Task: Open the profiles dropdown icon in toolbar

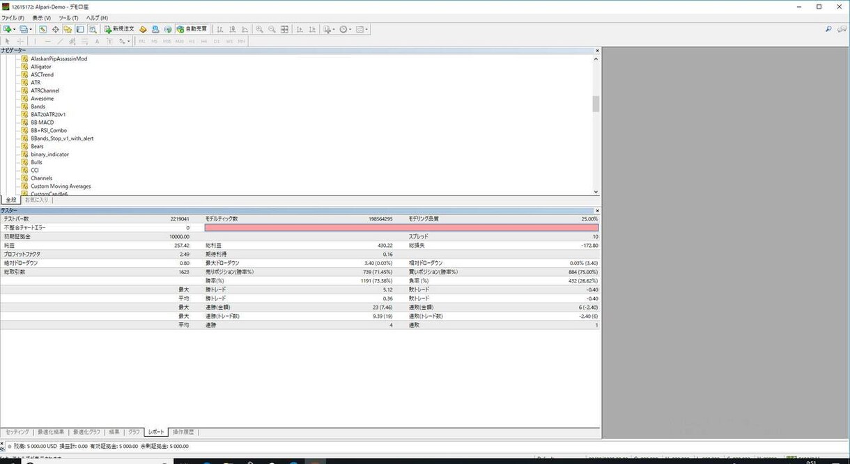Action: (25, 29)
